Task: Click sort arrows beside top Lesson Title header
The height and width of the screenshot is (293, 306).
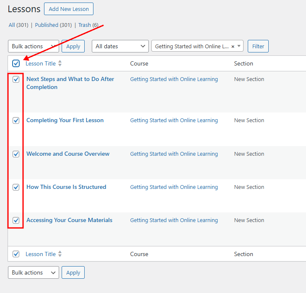Action: pos(60,63)
